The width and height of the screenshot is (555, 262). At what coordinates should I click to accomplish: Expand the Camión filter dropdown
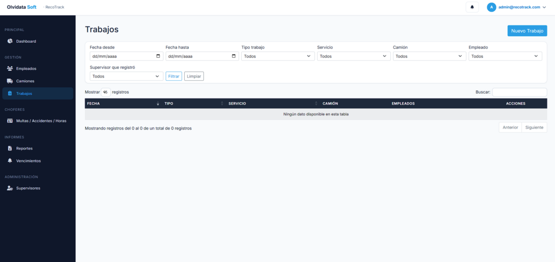click(428, 56)
